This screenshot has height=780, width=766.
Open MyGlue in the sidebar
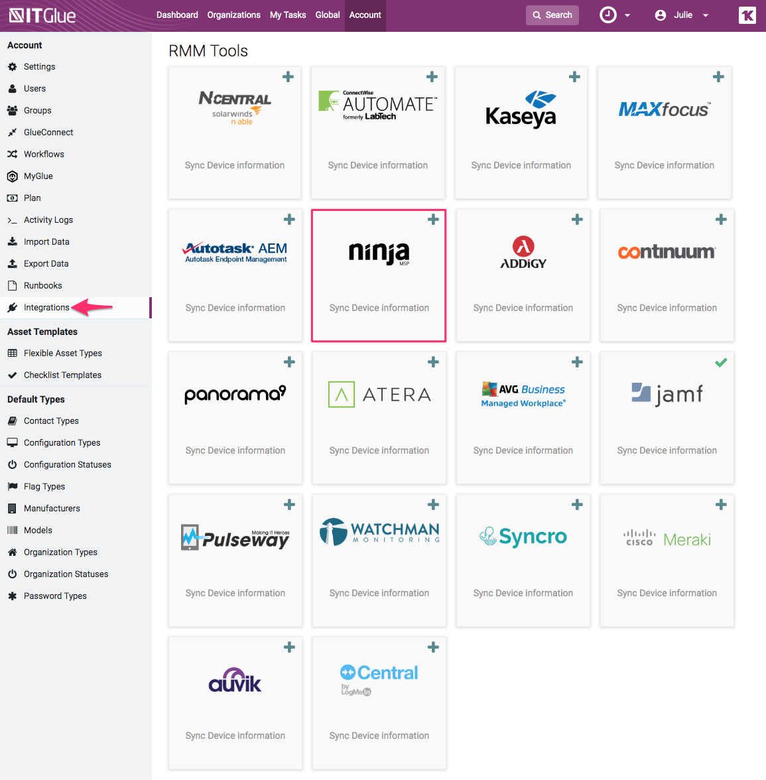point(38,176)
